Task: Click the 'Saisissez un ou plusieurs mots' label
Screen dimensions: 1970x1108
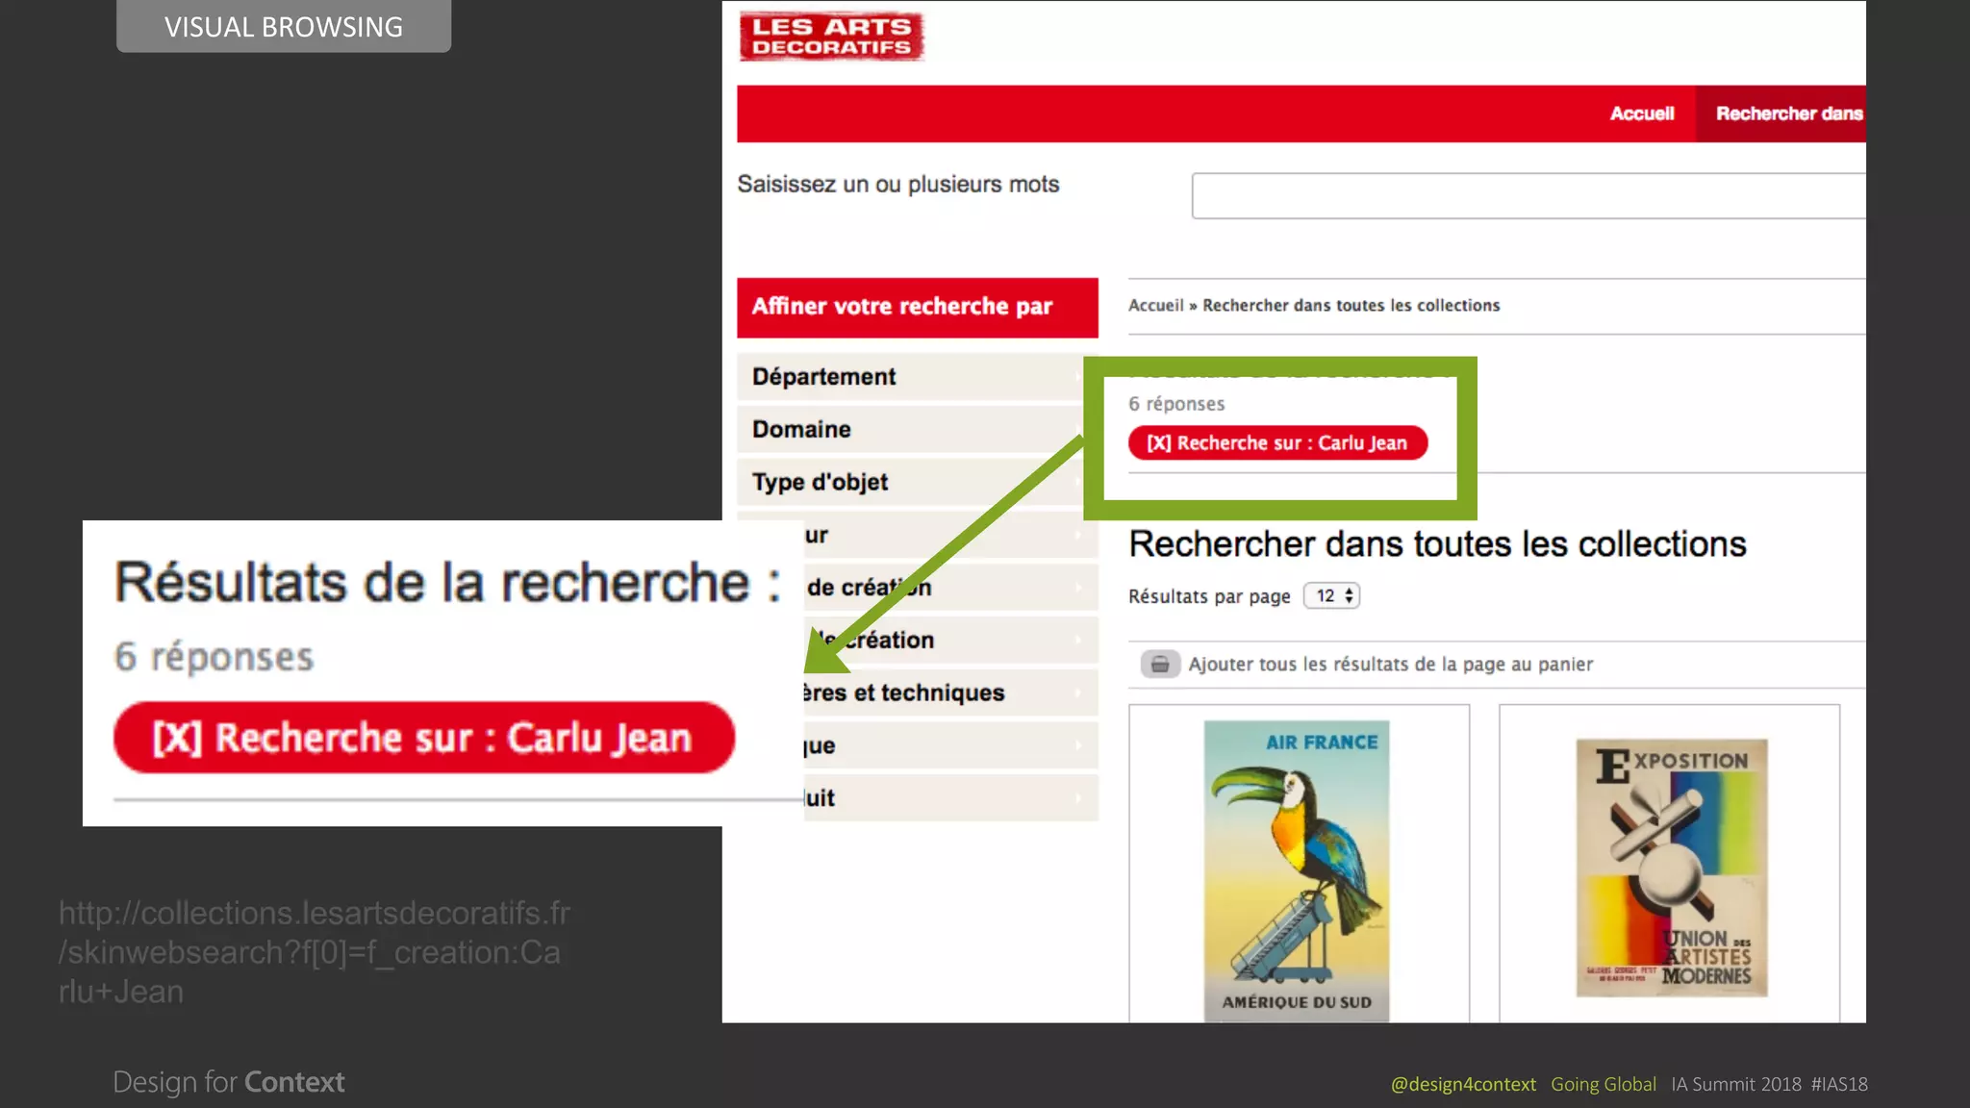Action: 897,184
